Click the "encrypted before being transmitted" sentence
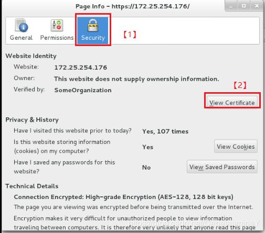Viewport: 265px width, 233px height. click(x=133, y=207)
